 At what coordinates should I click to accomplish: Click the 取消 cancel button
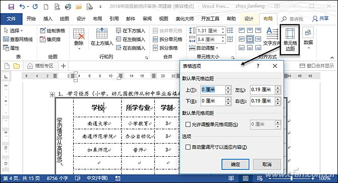[267, 164]
